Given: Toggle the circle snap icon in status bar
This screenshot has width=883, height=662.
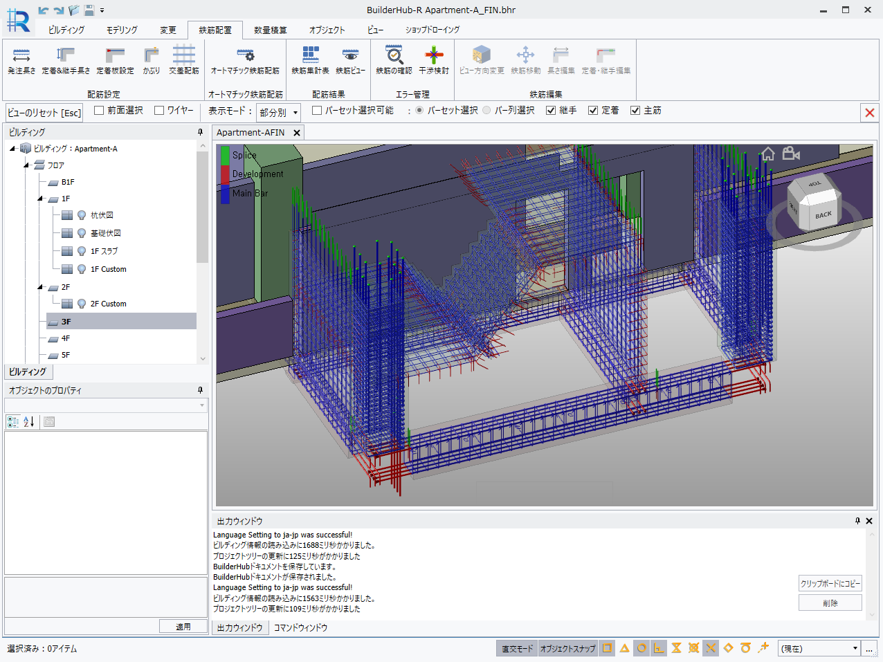Looking at the screenshot, I should coord(641,648).
